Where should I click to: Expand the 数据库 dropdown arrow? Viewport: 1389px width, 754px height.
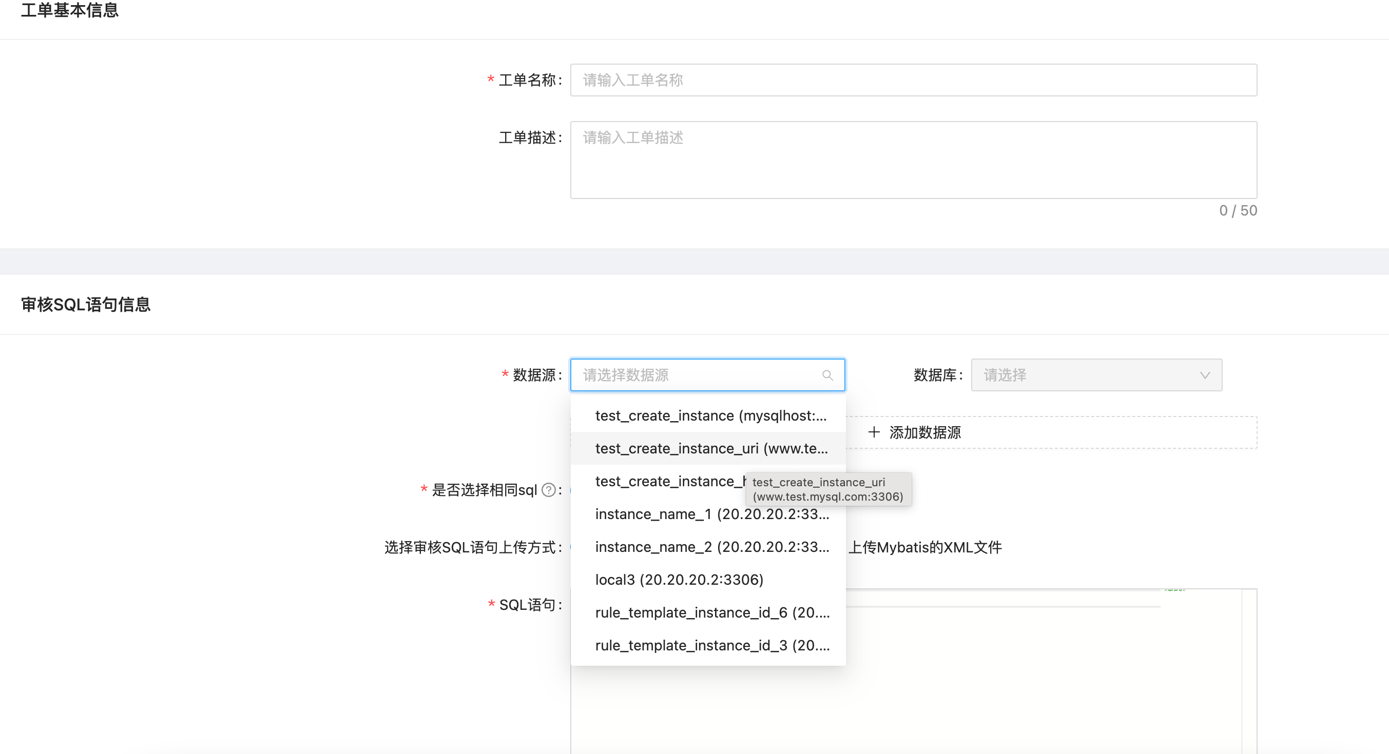1205,375
